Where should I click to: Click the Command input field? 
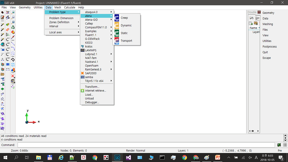coord(146,145)
